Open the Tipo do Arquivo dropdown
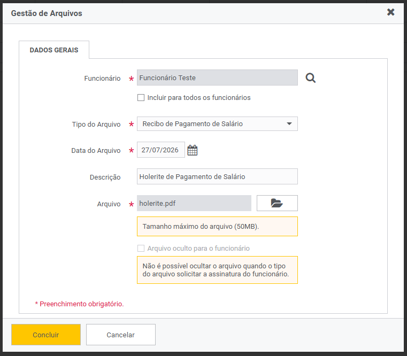Screen dimensions: 407x356 [x=217, y=124]
